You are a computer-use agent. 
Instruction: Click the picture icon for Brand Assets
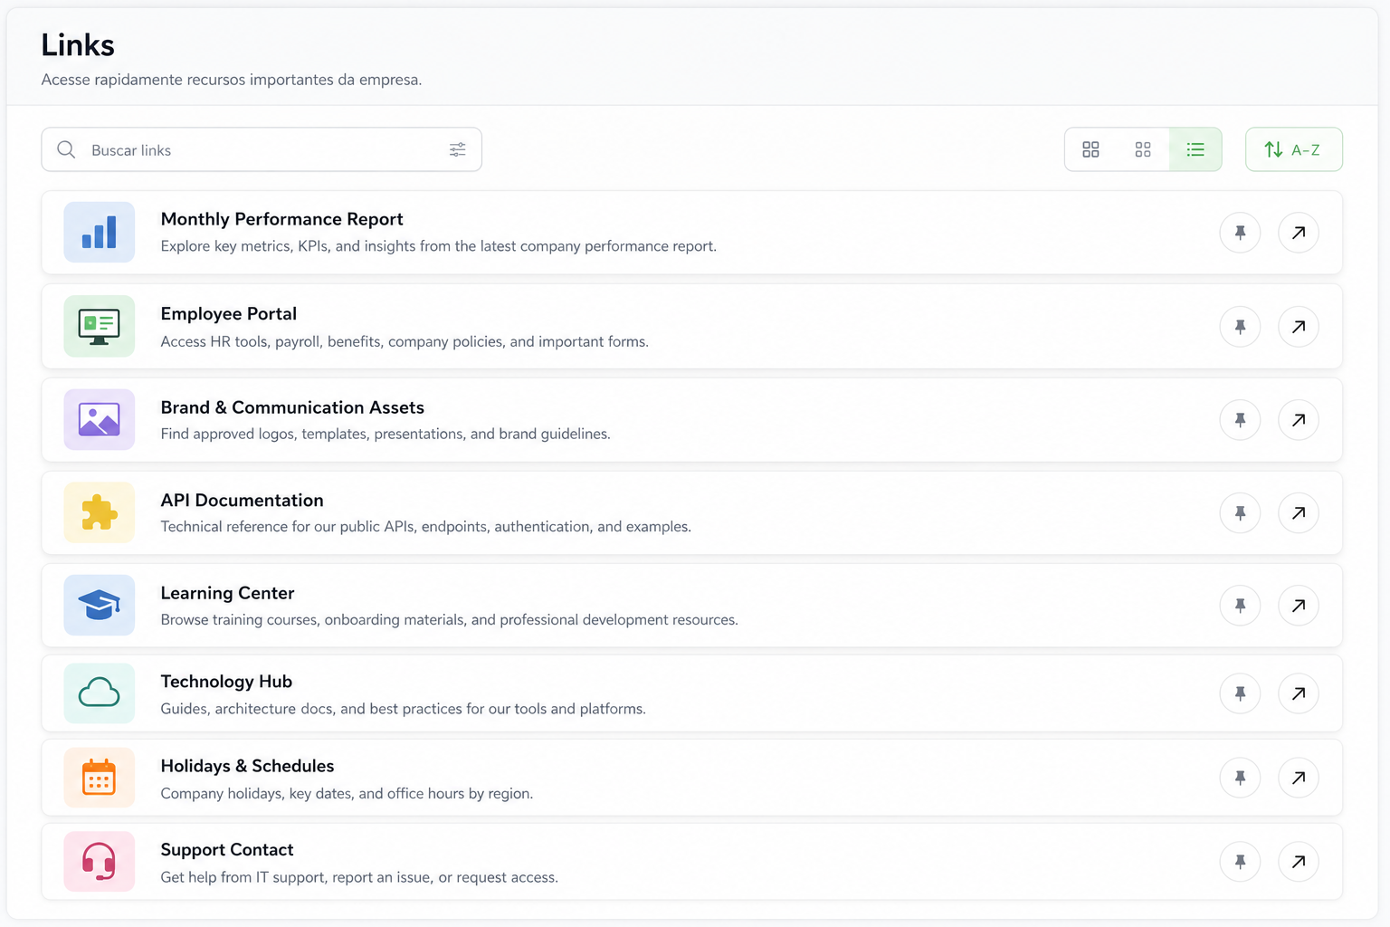coord(100,420)
